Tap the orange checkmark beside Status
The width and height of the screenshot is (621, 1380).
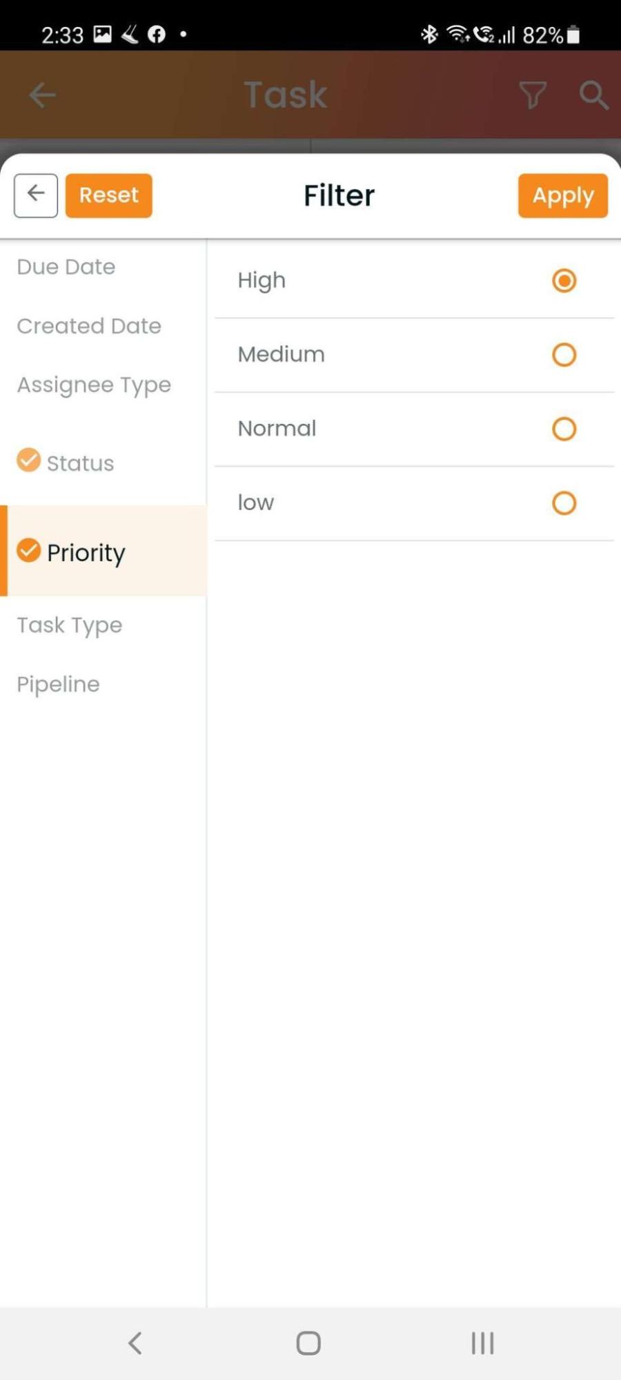28,460
